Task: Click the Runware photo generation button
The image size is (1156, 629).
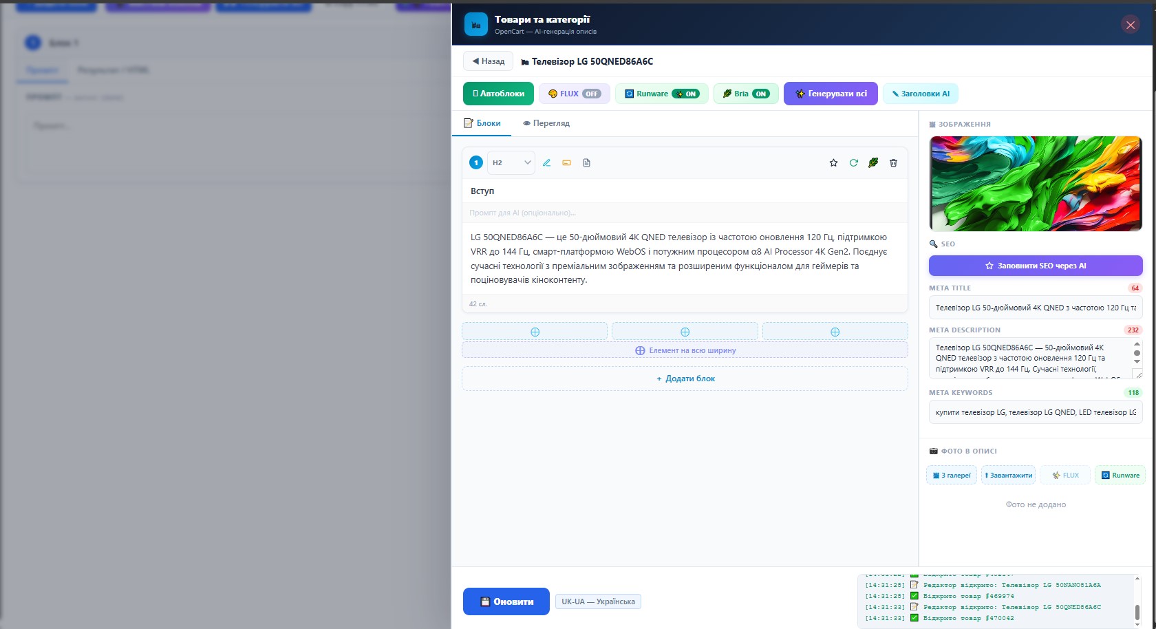Action: pos(1120,476)
